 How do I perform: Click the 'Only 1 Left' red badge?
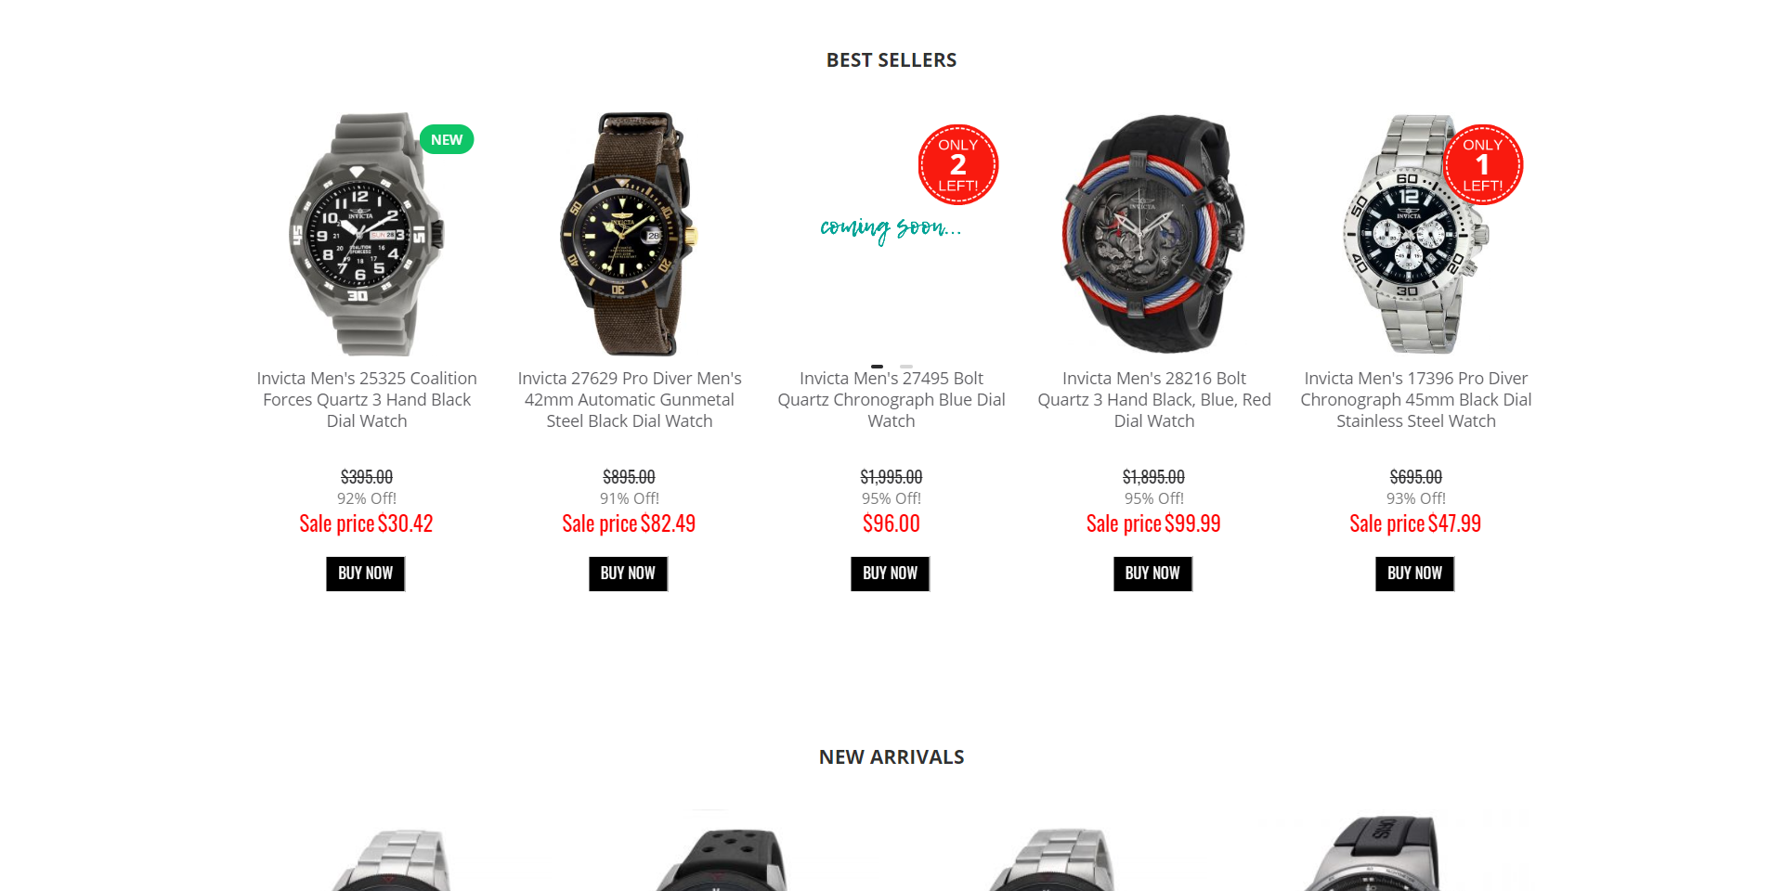coord(1482,165)
